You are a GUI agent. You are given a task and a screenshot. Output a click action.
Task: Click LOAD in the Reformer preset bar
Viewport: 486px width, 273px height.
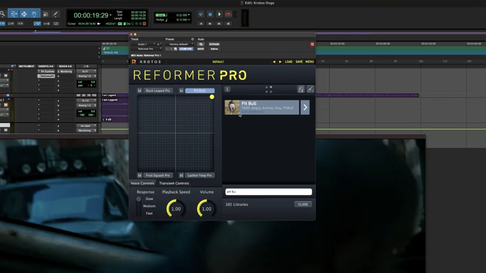pos(289,62)
